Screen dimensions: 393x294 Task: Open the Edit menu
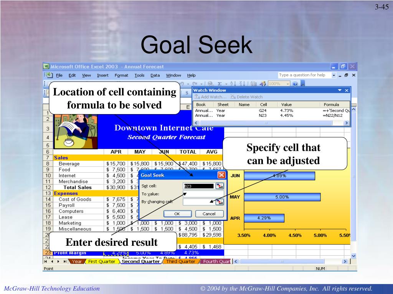pos(72,75)
